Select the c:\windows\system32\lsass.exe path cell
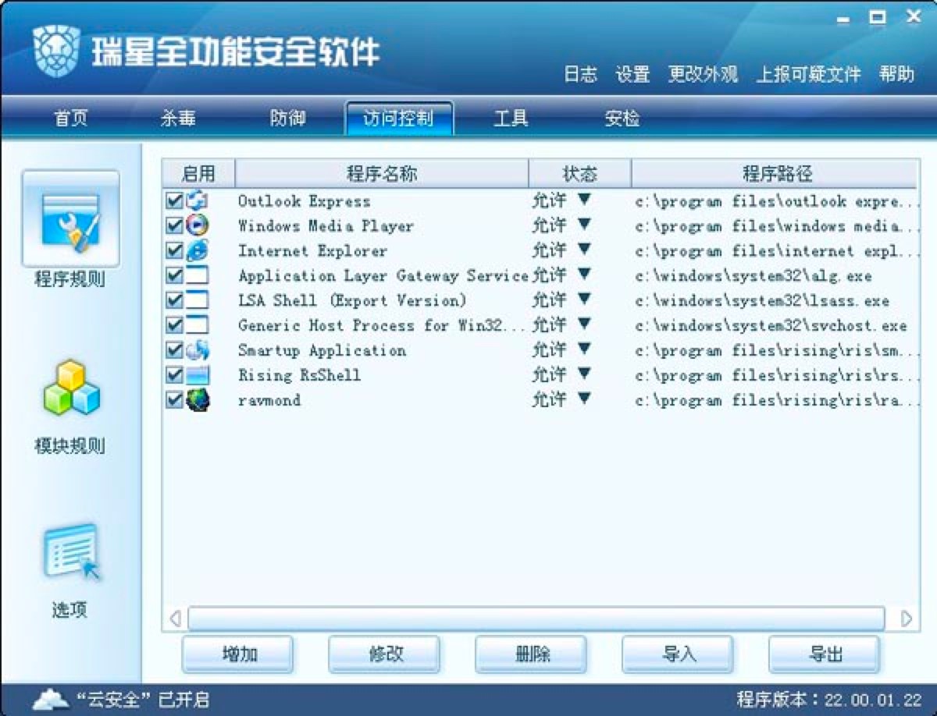Viewport: 937px width, 716px height. [762, 301]
